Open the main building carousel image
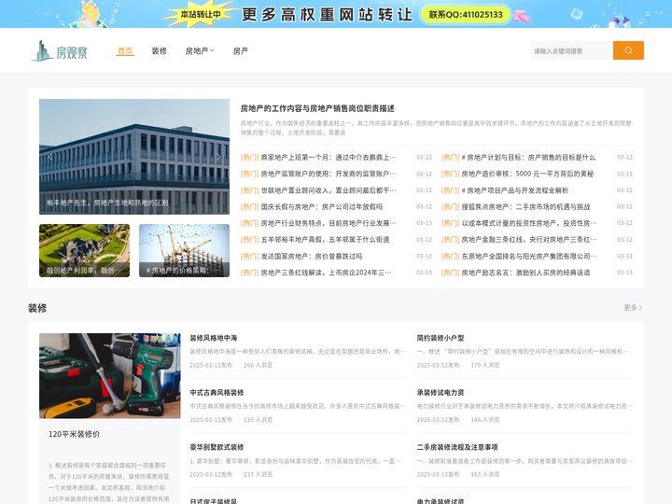The width and height of the screenshot is (672, 504). point(134,157)
